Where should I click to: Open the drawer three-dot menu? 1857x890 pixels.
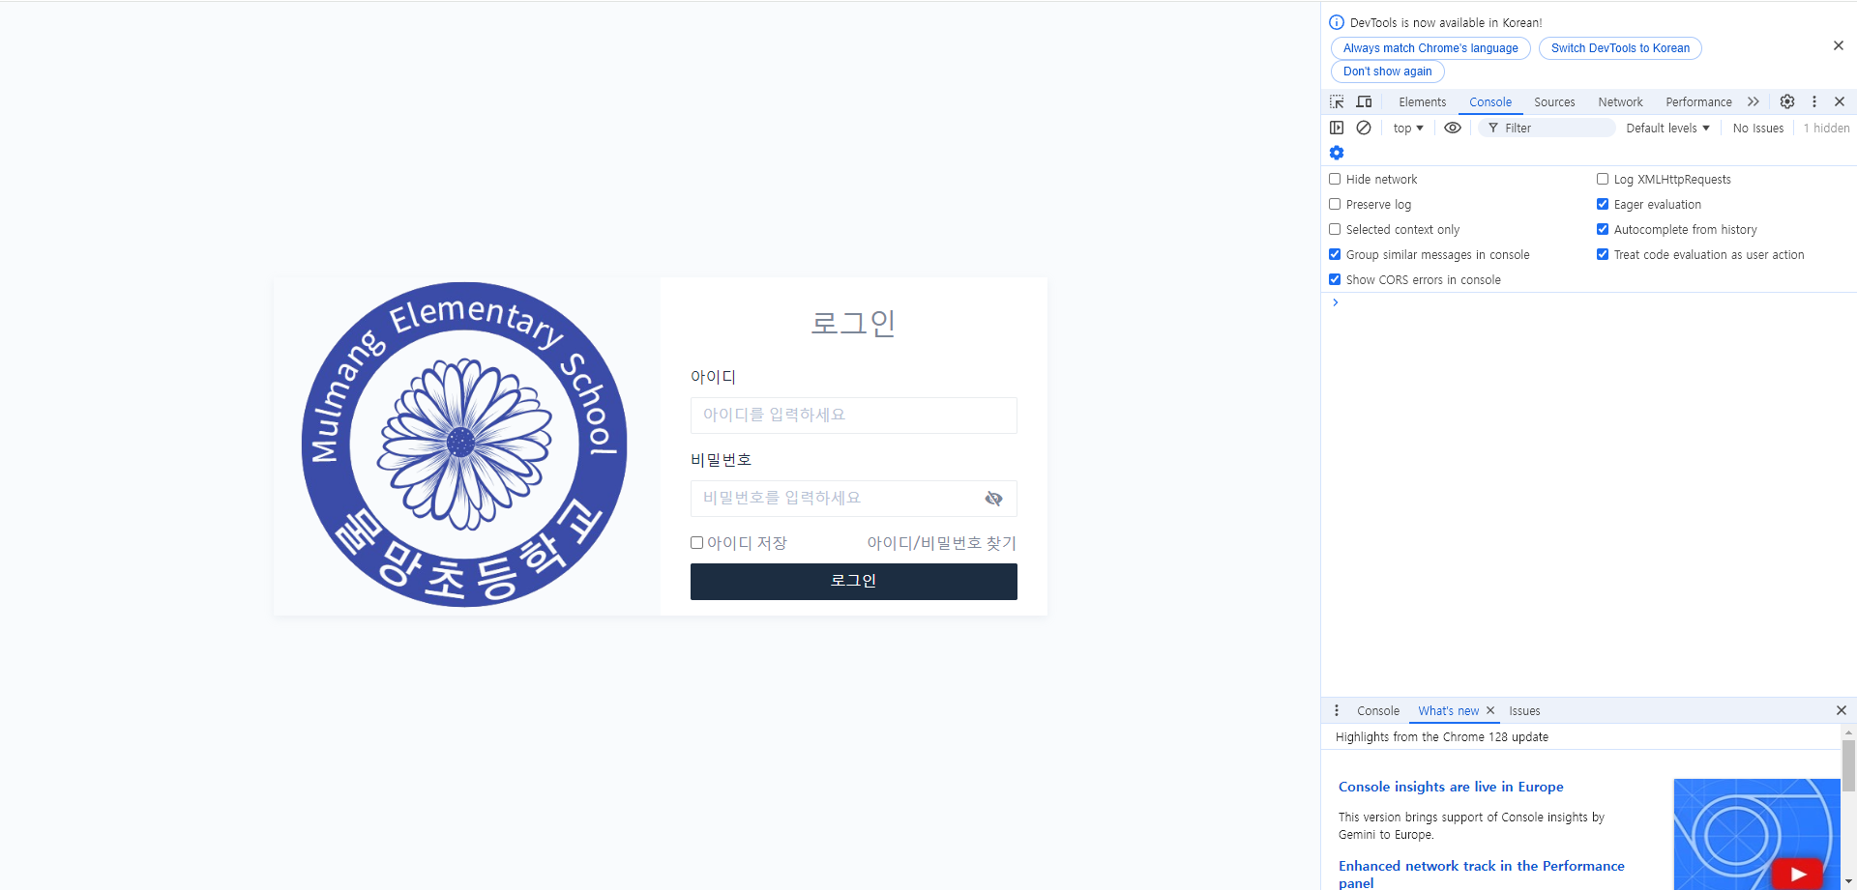point(1337,710)
